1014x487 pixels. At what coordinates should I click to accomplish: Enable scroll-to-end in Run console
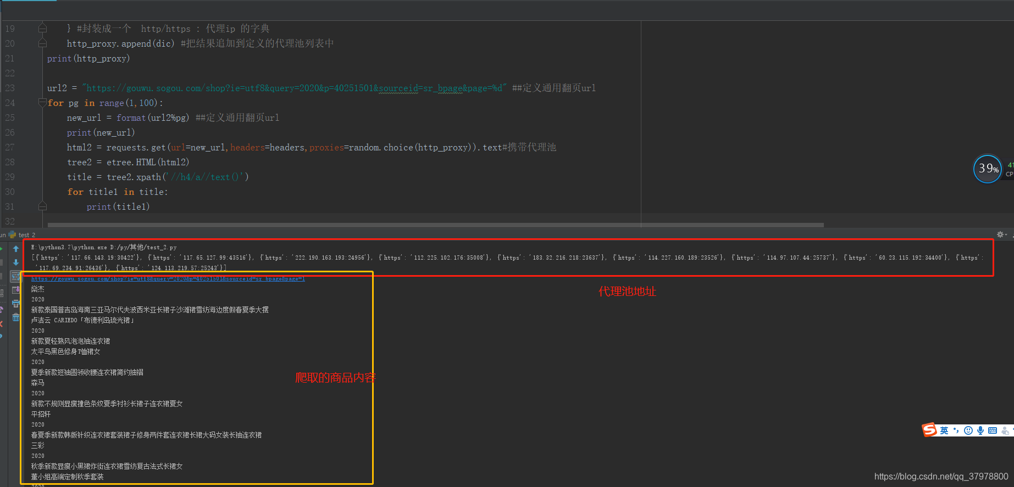[16, 290]
